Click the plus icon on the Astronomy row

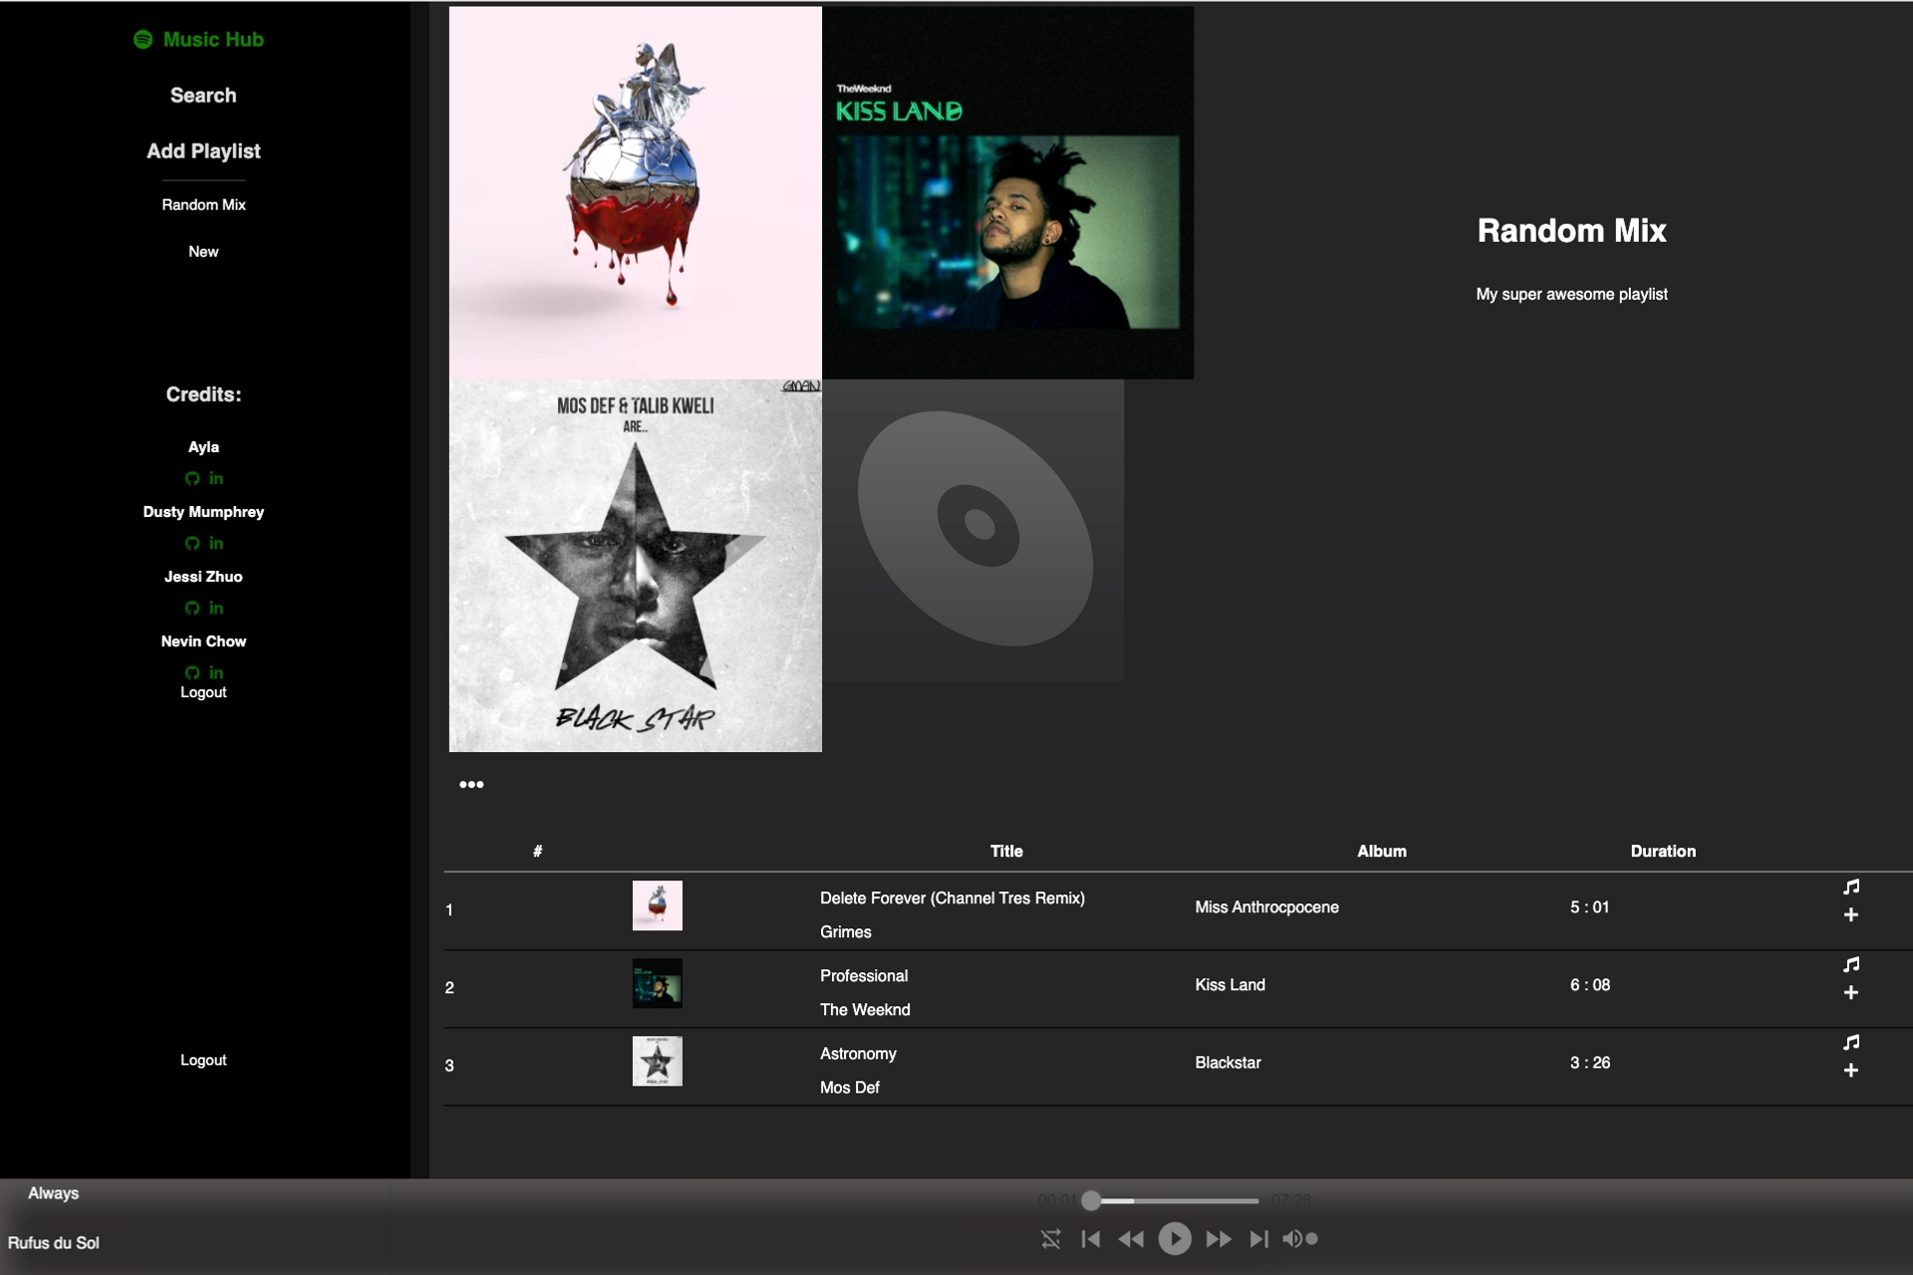1851,1070
